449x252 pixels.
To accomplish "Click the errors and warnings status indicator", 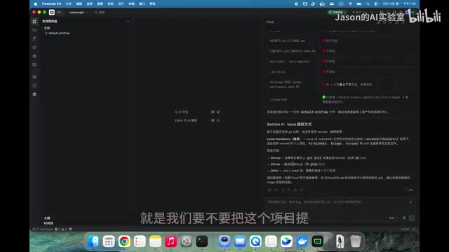I will pyautogui.click(x=61, y=229).
